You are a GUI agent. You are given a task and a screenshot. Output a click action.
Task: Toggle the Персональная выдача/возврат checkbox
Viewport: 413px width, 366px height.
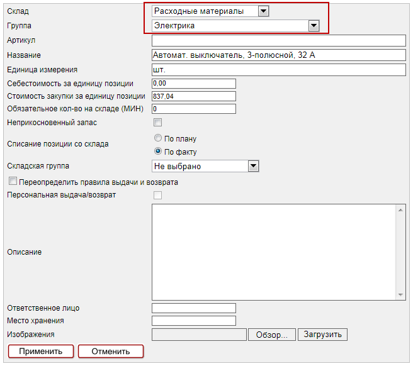[x=158, y=196]
